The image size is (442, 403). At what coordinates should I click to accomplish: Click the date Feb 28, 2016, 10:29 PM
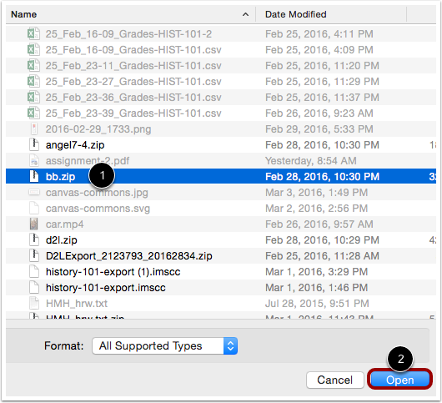click(x=322, y=240)
